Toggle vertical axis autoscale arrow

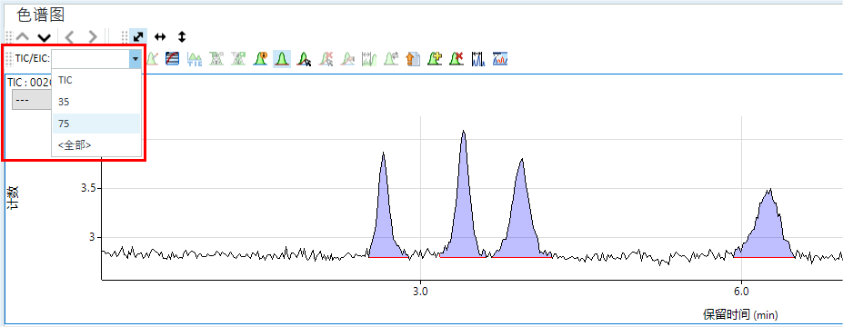click(x=182, y=36)
